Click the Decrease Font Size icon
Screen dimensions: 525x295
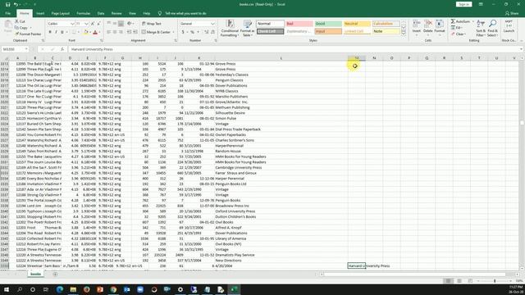[x=98, y=24]
